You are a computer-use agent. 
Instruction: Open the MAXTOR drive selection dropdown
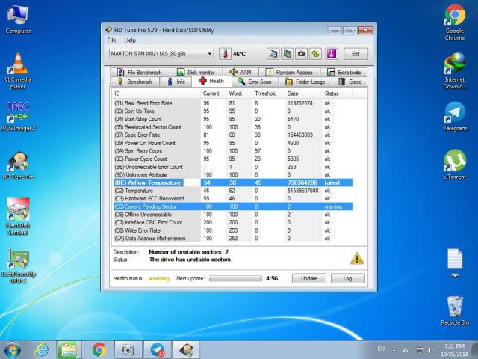click(x=161, y=54)
